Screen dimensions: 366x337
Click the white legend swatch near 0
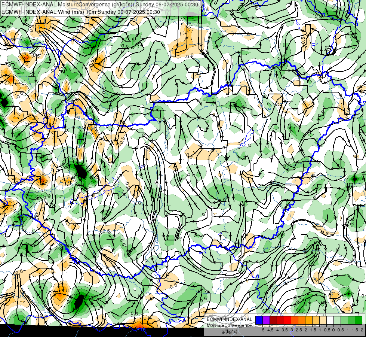[x=330, y=321]
